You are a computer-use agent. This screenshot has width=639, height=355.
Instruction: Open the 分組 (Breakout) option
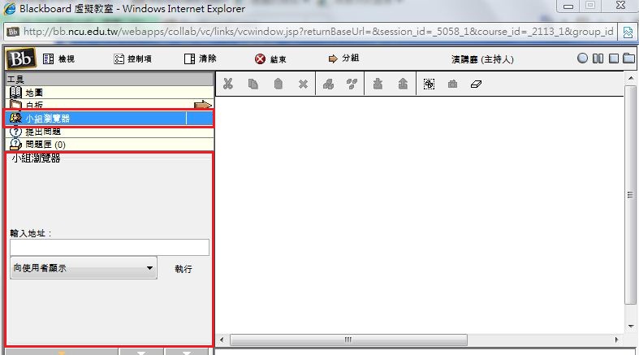(x=343, y=59)
